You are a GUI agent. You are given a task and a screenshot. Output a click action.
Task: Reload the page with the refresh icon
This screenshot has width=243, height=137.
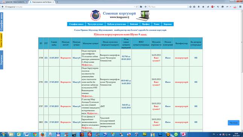[x=137, y=7]
